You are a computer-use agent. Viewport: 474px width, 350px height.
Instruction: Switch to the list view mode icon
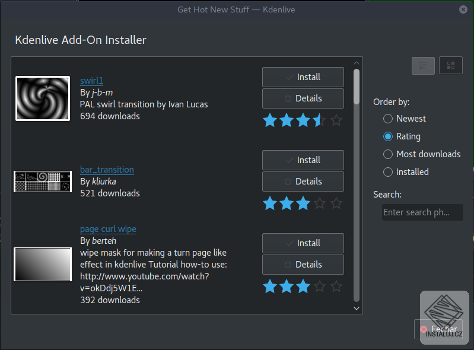[x=423, y=66]
